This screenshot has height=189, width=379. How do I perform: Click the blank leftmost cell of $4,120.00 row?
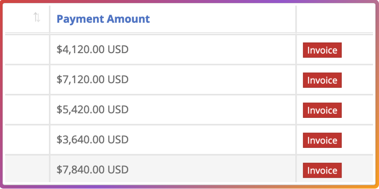[x=27, y=50]
